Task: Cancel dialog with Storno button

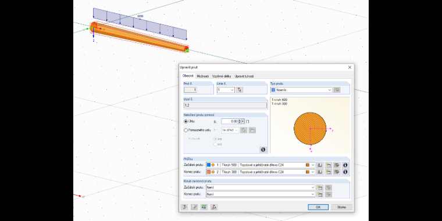Action: click(341, 207)
